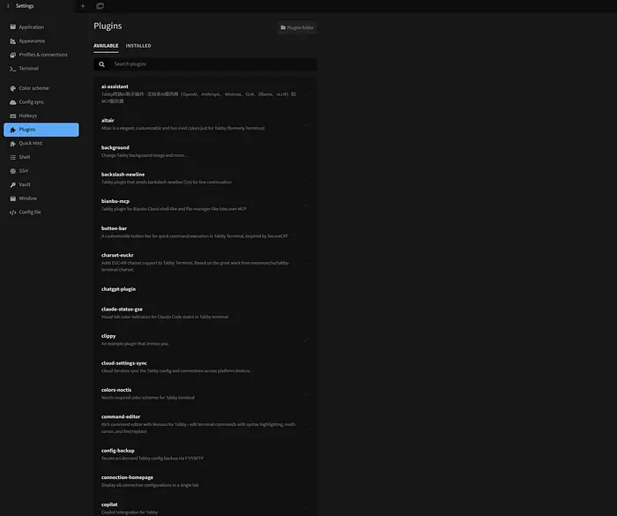The width and height of the screenshot is (617, 516).
Task: Open the profiles selector icon in tab bar
Action: [100, 6]
